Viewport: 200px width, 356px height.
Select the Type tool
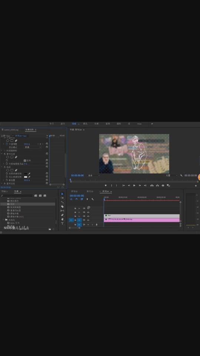[x=62, y=223]
